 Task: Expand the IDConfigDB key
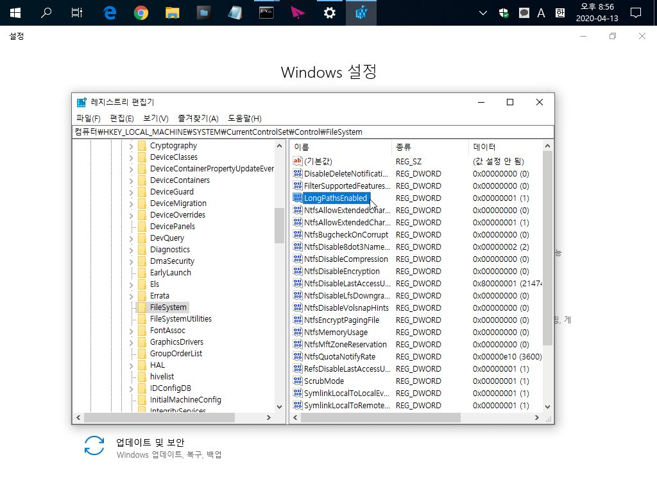131,388
